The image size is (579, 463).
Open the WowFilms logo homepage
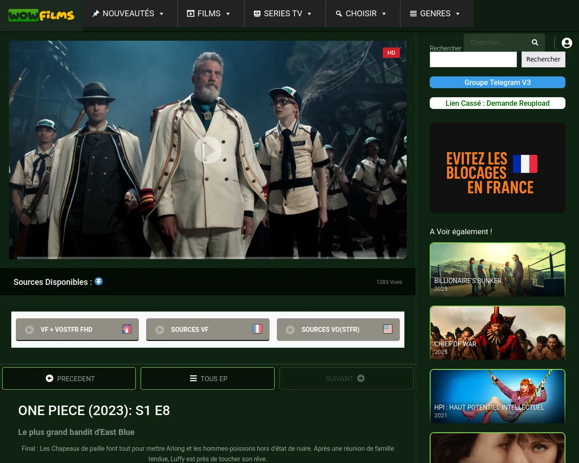coord(41,15)
